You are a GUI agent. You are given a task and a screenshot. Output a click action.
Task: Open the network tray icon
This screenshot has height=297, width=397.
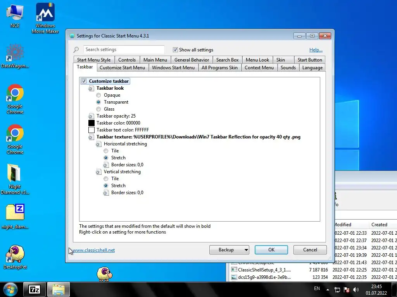tap(337, 290)
